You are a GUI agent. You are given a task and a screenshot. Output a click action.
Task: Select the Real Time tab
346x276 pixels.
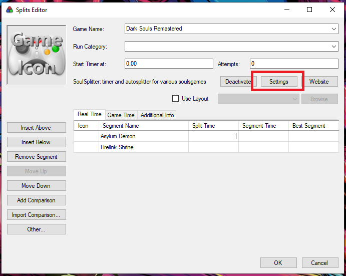(90, 115)
